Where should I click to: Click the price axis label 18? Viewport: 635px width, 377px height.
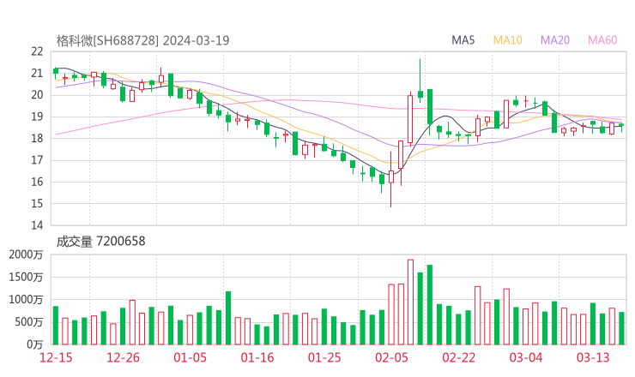(37, 138)
